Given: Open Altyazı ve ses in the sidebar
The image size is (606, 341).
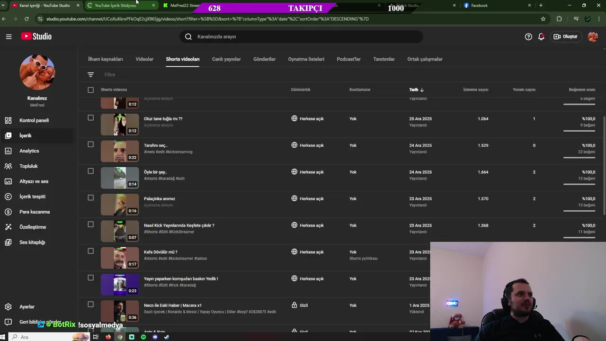Looking at the screenshot, I should 37,181.
